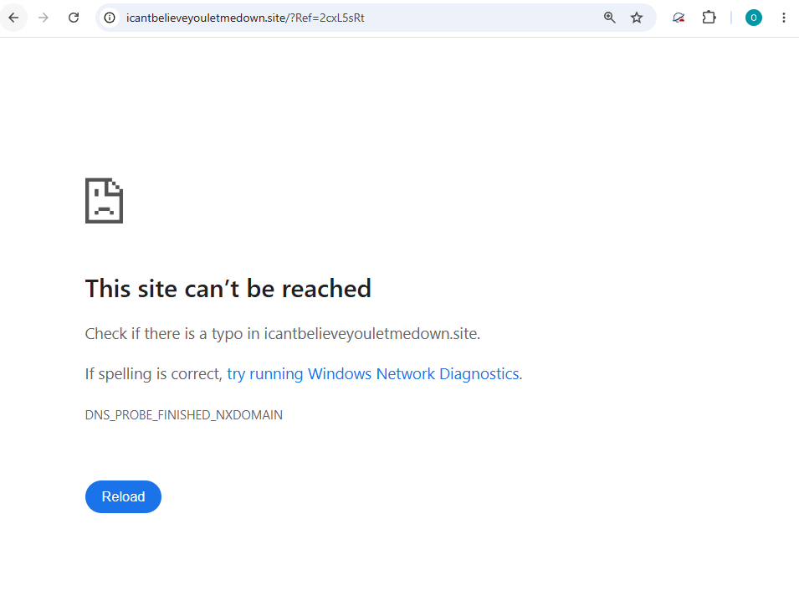Open the teal profile avatar menu
This screenshot has height=596, width=799.
pyautogui.click(x=754, y=18)
